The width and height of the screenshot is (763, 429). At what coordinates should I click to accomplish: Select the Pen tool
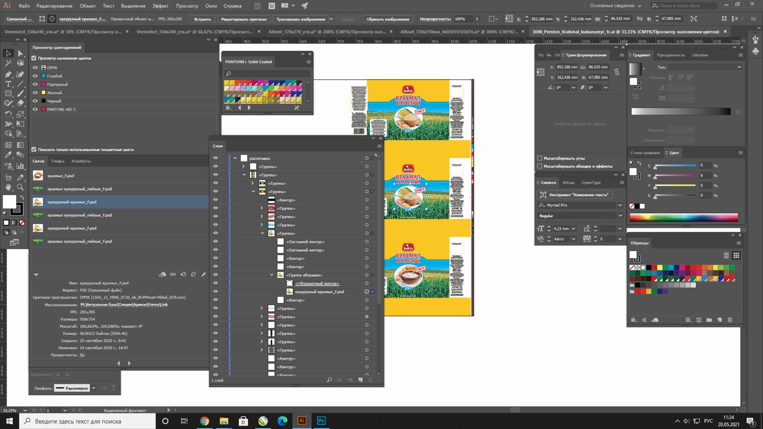[x=8, y=74]
